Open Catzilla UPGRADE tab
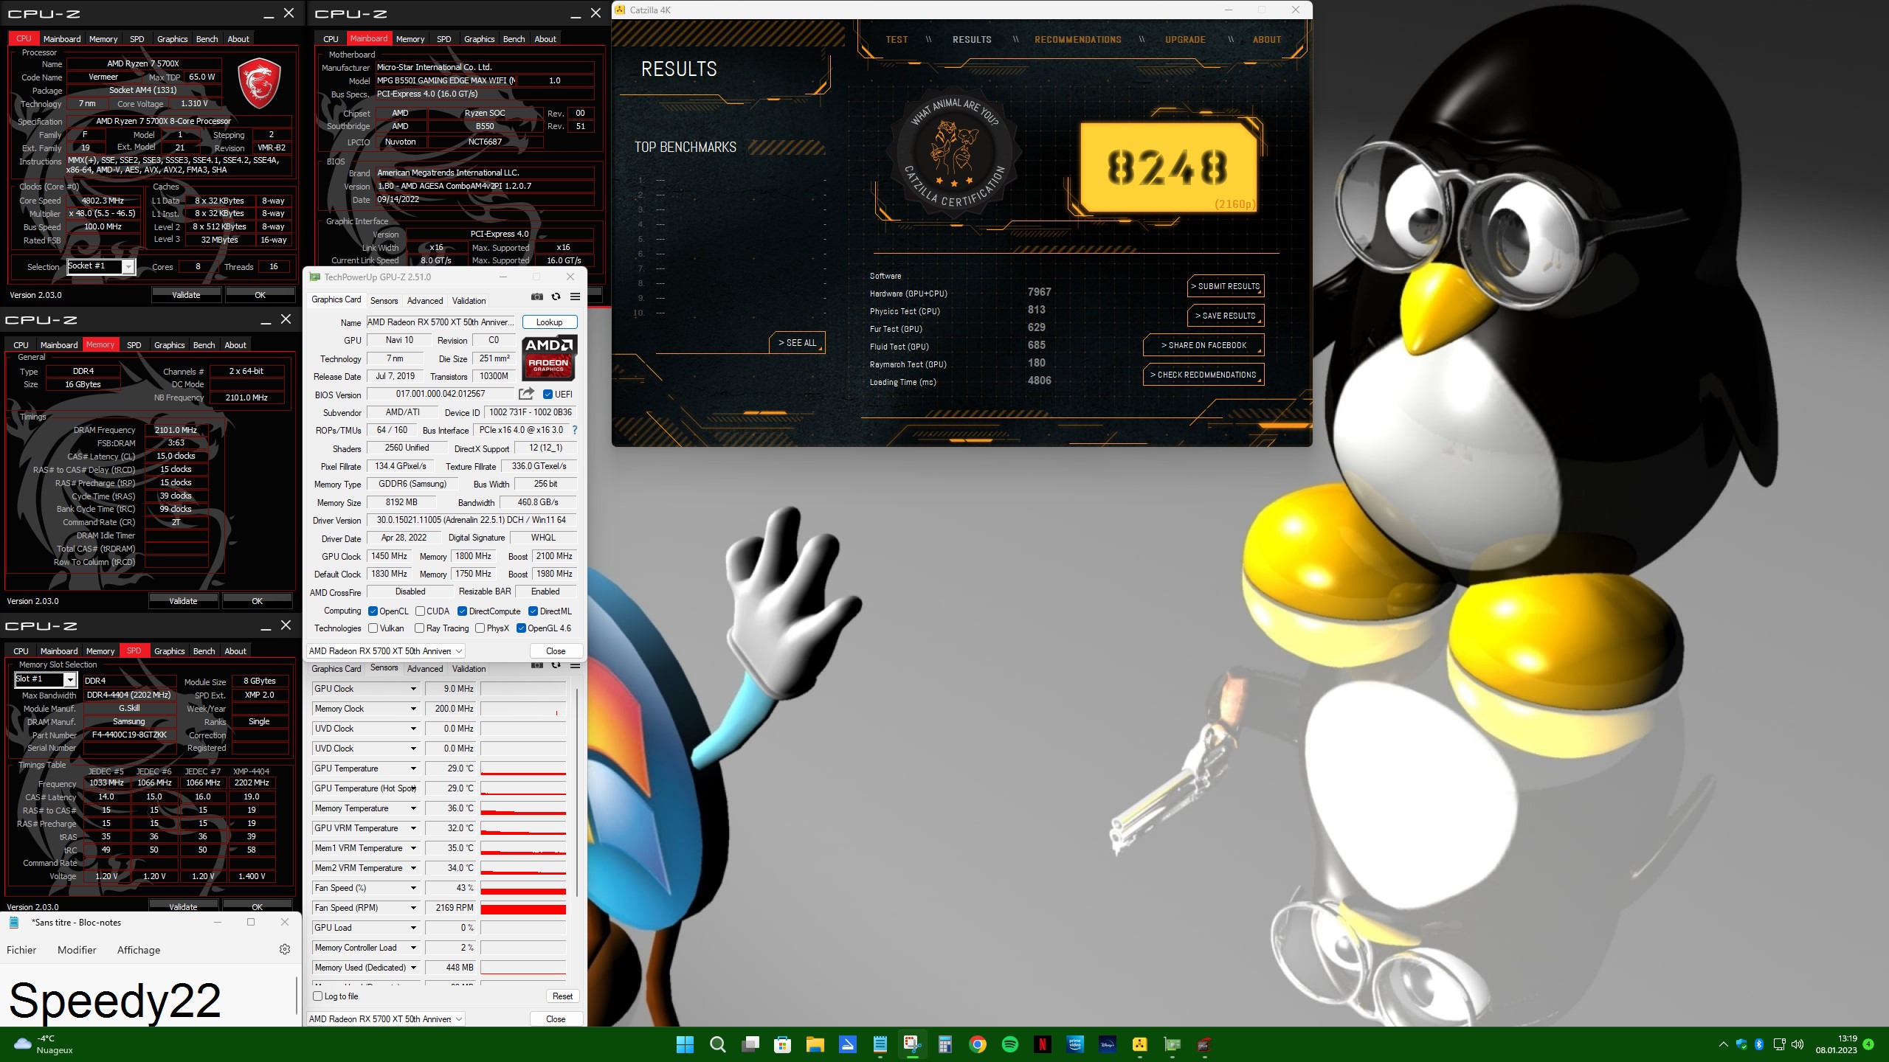 tap(1185, 40)
